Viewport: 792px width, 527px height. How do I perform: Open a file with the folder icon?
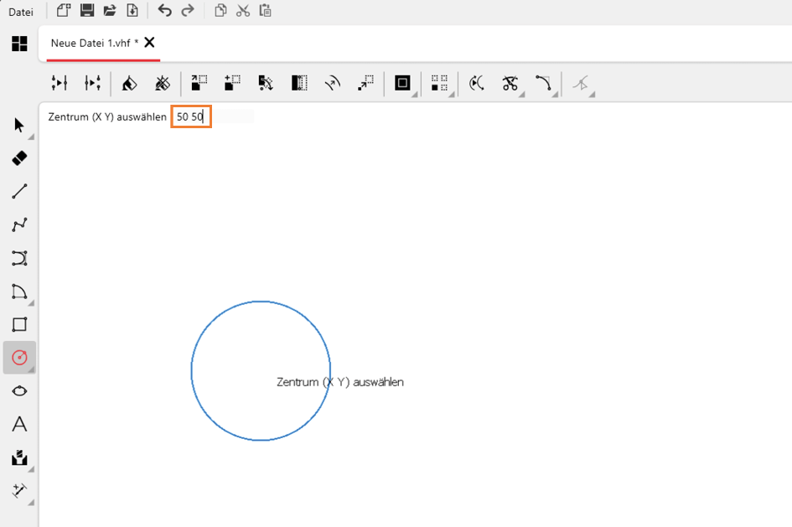click(110, 11)
